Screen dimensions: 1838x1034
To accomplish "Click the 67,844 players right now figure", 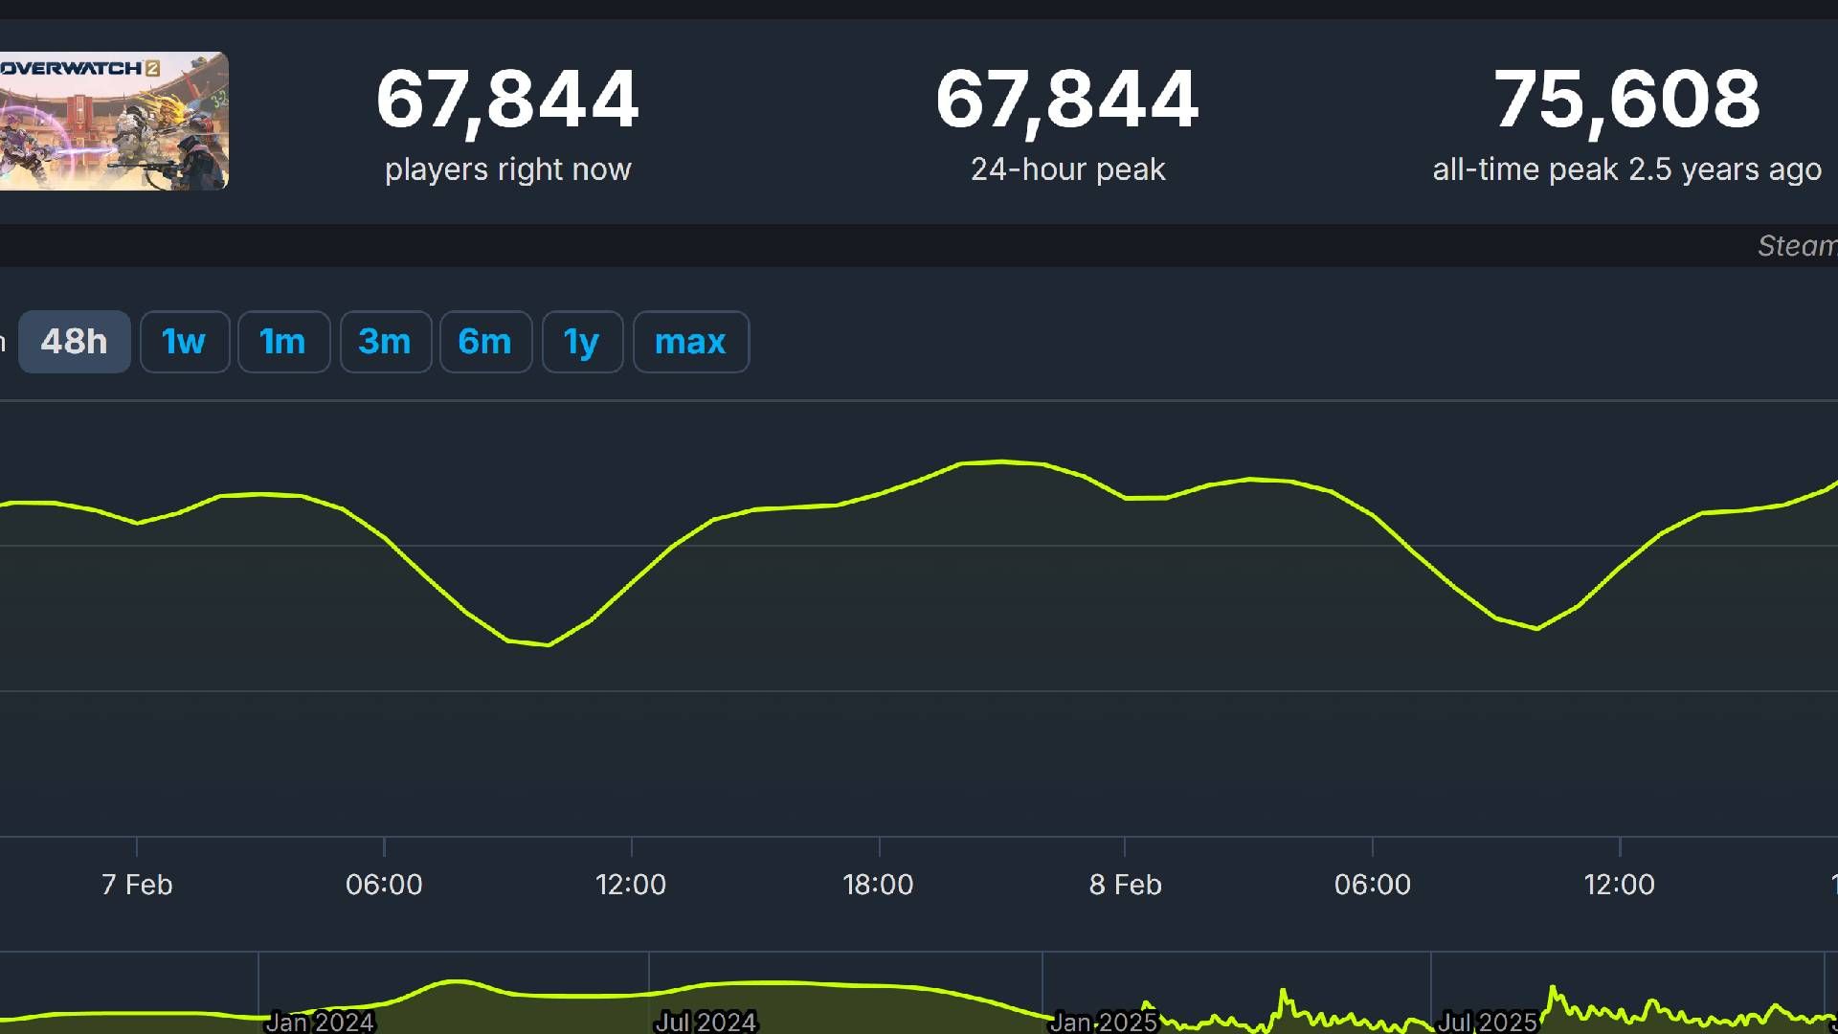I will coord(507,100).
